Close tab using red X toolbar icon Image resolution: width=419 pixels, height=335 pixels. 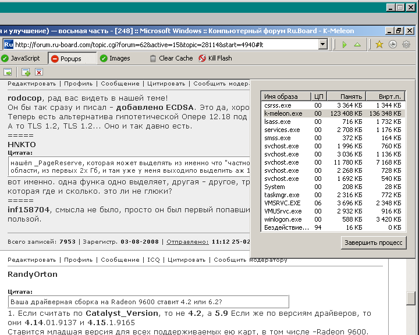point(39,72)
